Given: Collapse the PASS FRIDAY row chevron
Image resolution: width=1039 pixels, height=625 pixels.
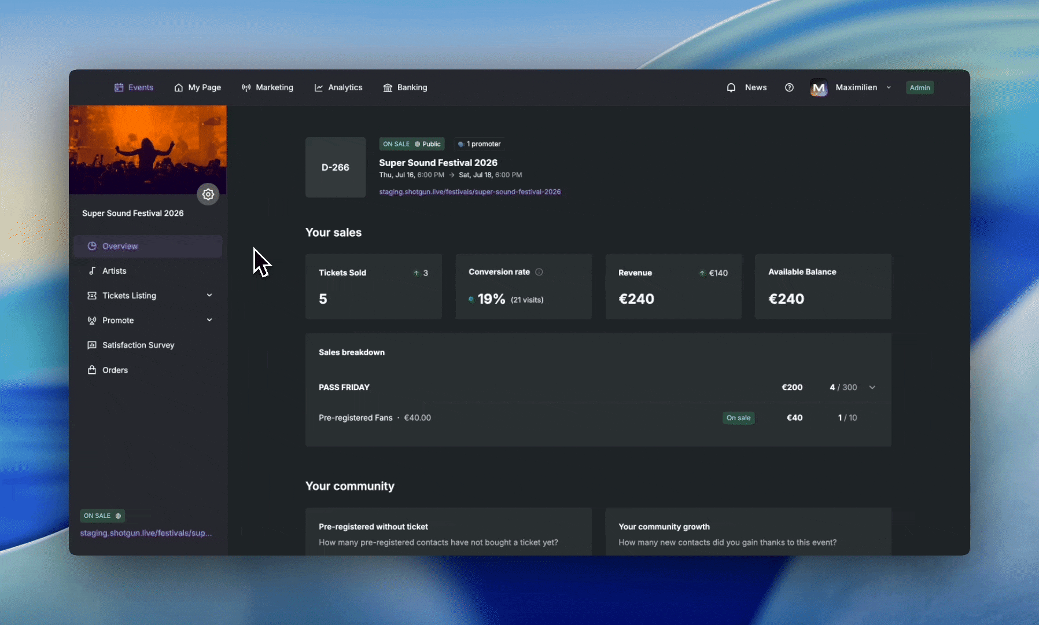Looking at the screenshot, I should pos(872,387).
